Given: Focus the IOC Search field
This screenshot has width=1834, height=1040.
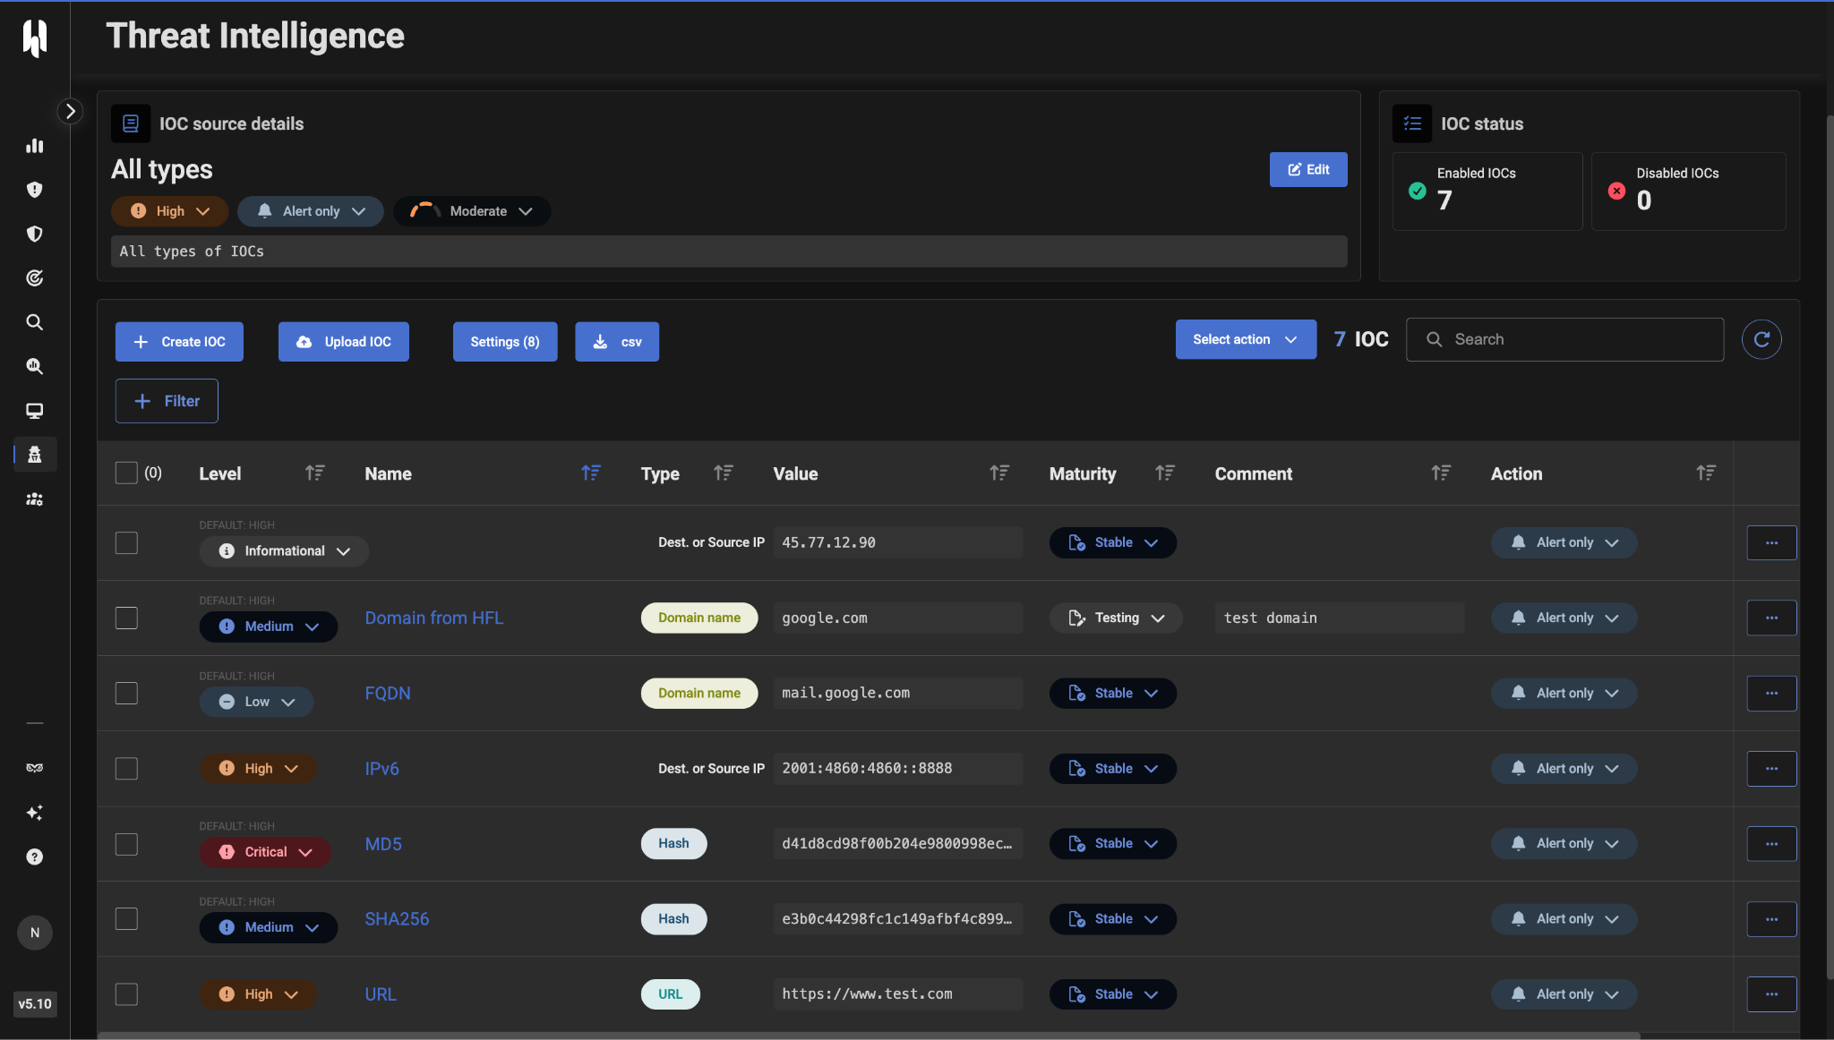Looking at the screenshot, I should point(1565,339).
